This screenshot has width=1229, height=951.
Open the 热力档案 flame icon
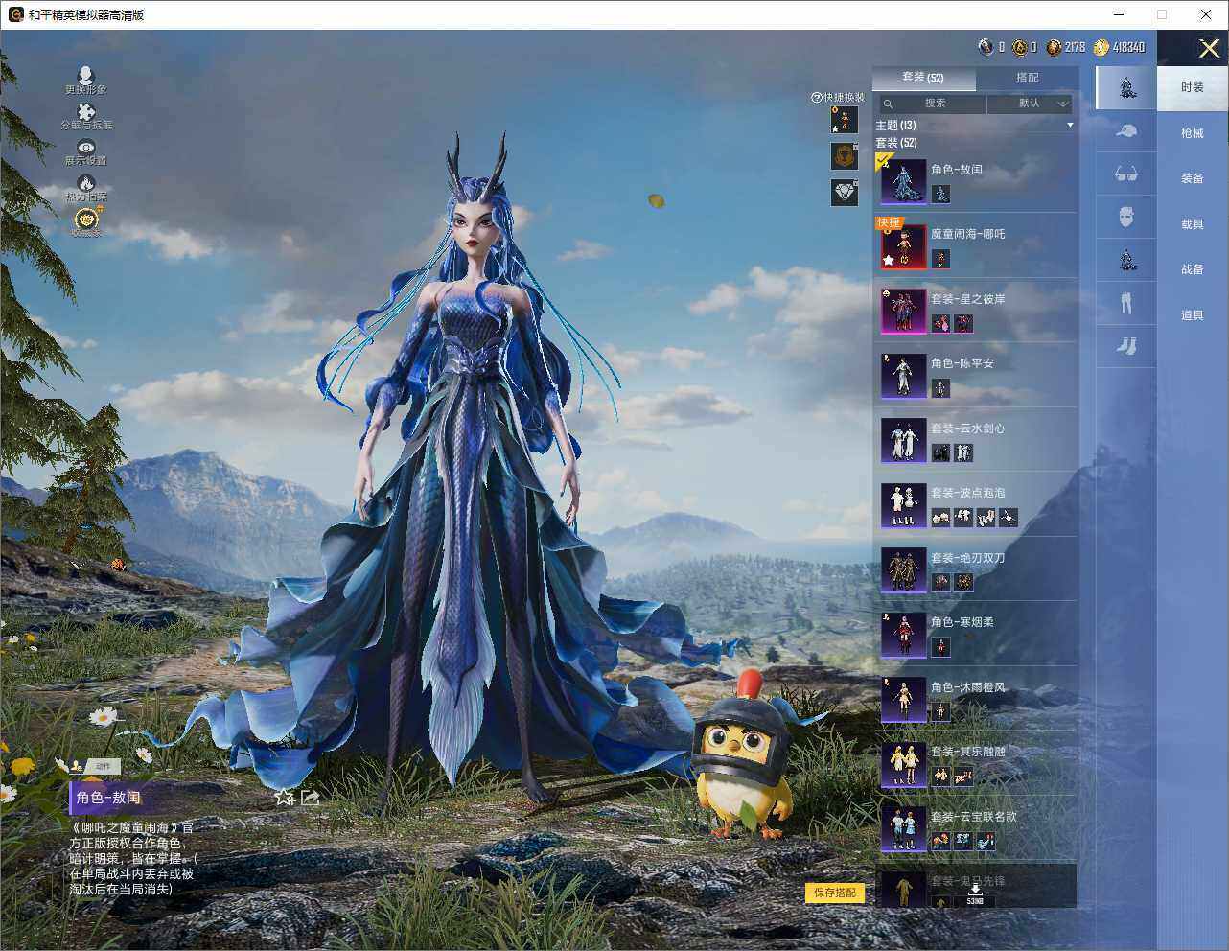(86, 183)
